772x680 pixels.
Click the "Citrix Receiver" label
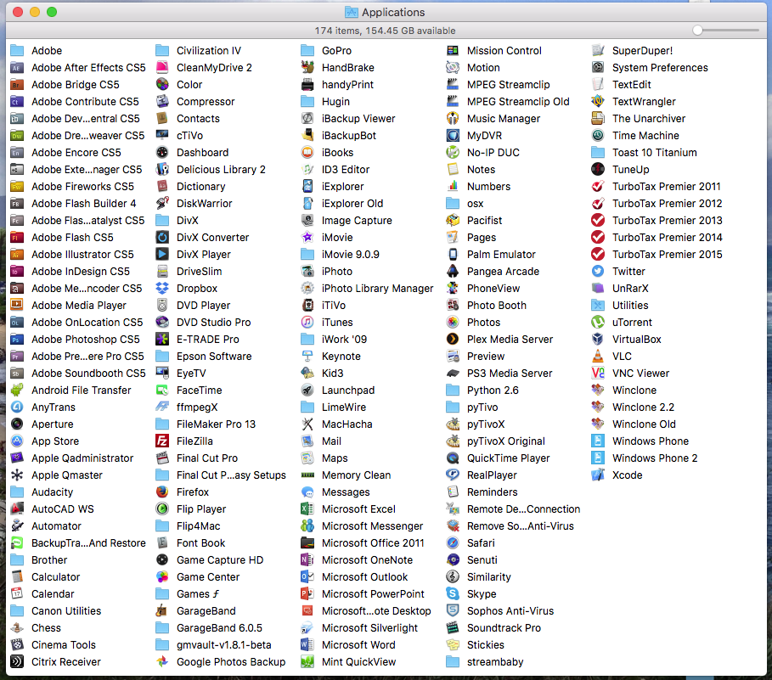pyautogui.click(x=66, y=662)
